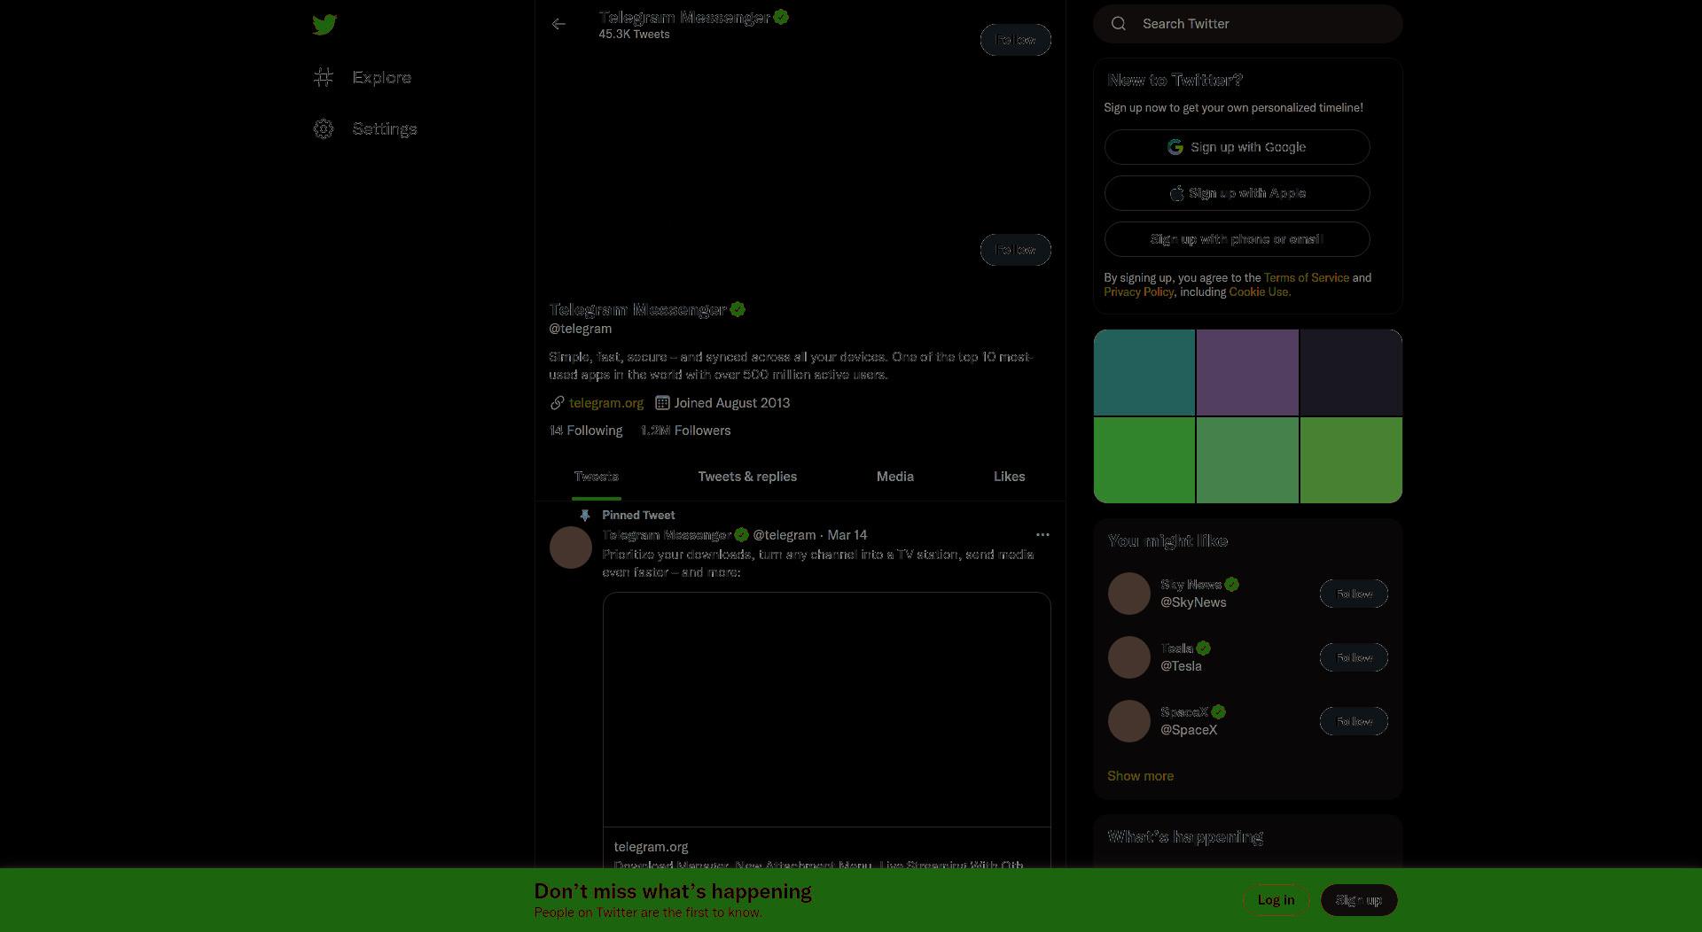
Task: View the 14 Following list
Action: tap(586, 431)
